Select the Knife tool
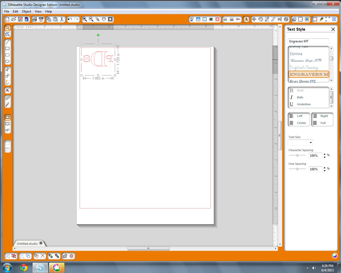This screenshot has height=273, width=341. click(7, 105)
